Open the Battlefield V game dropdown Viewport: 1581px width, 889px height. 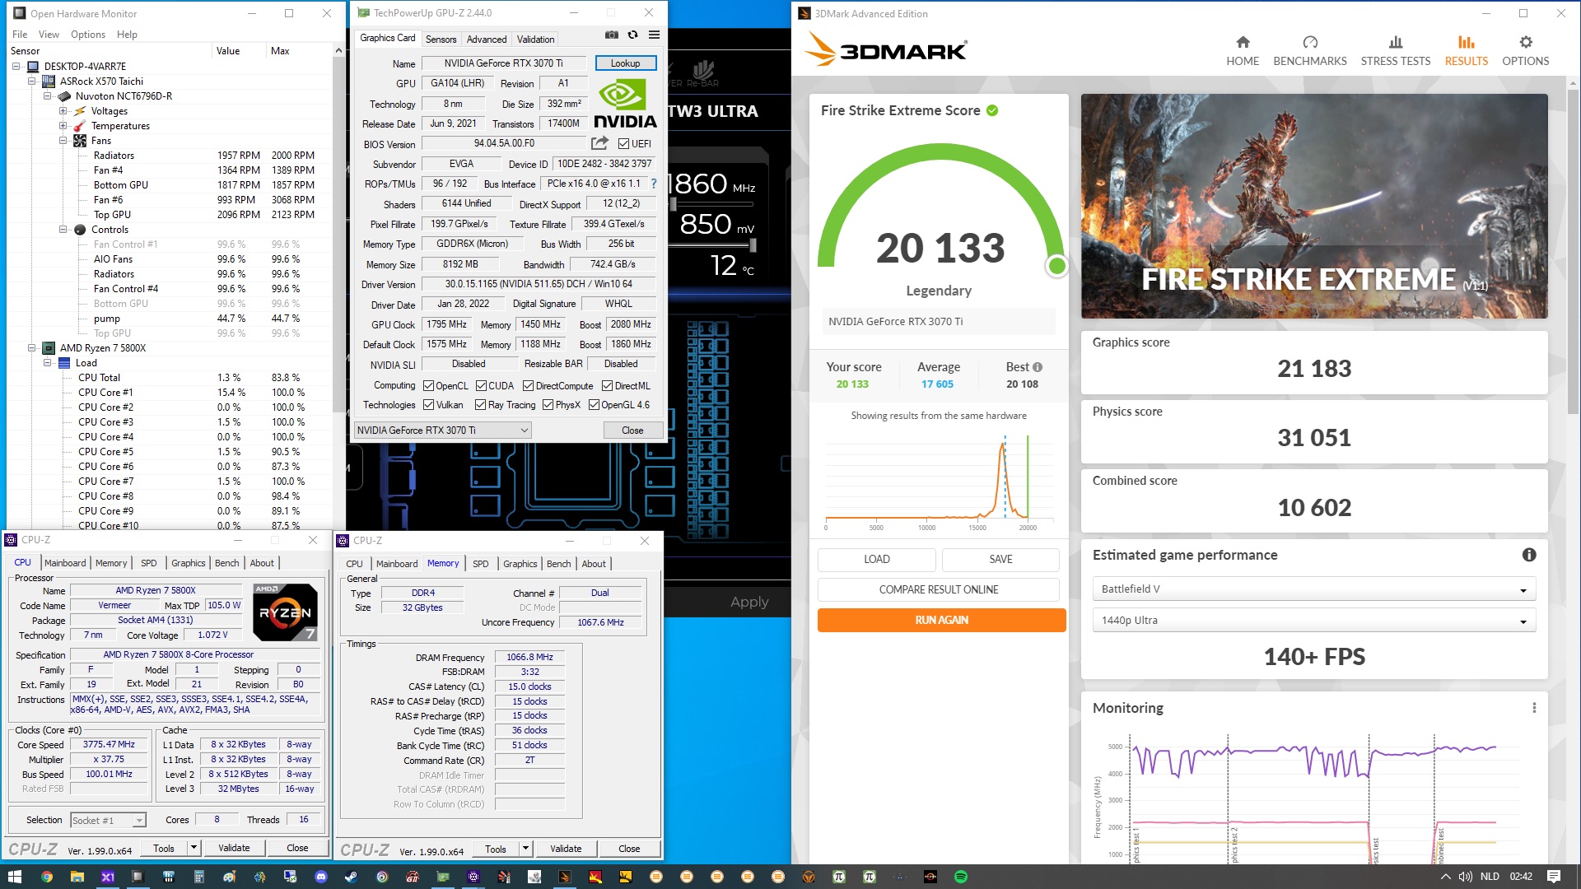(1313, 589)
